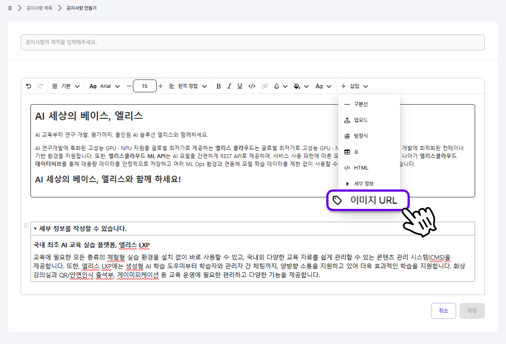Click the 저장 save button
506x344 pixels.
click(x=472, y=311)
